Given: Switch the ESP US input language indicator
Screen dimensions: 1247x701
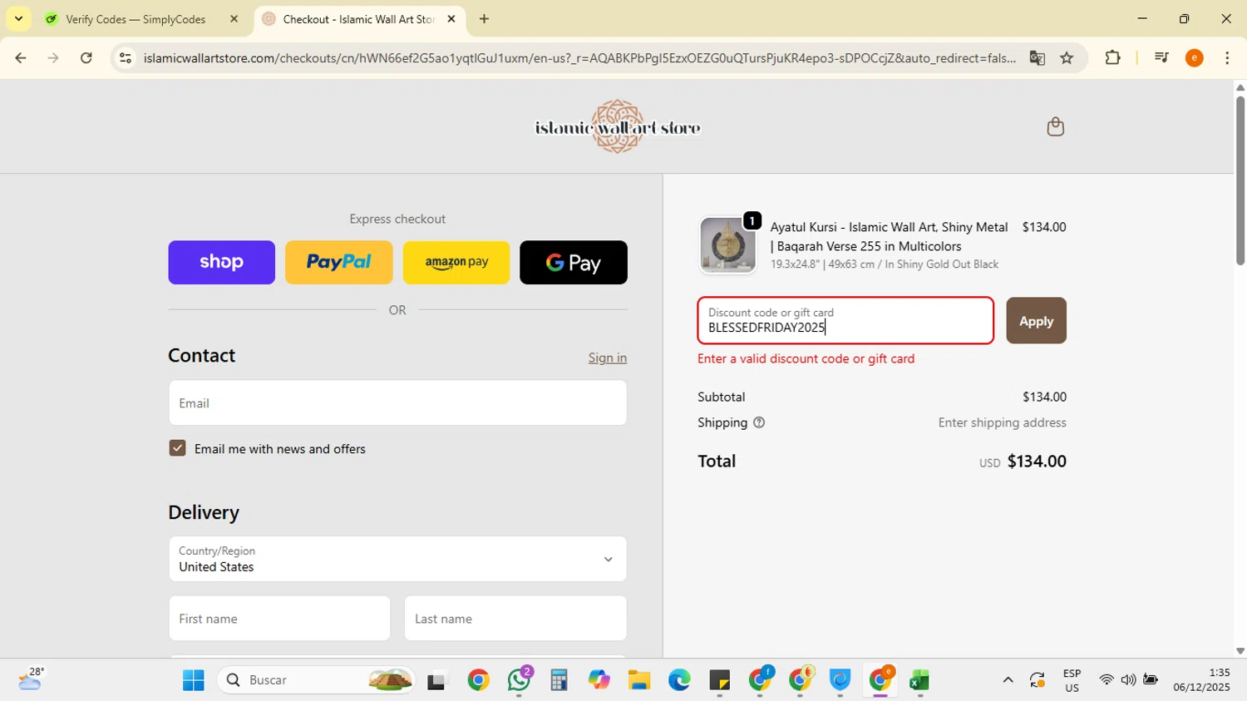Looking at the screenshot, I should point(1072,680).
